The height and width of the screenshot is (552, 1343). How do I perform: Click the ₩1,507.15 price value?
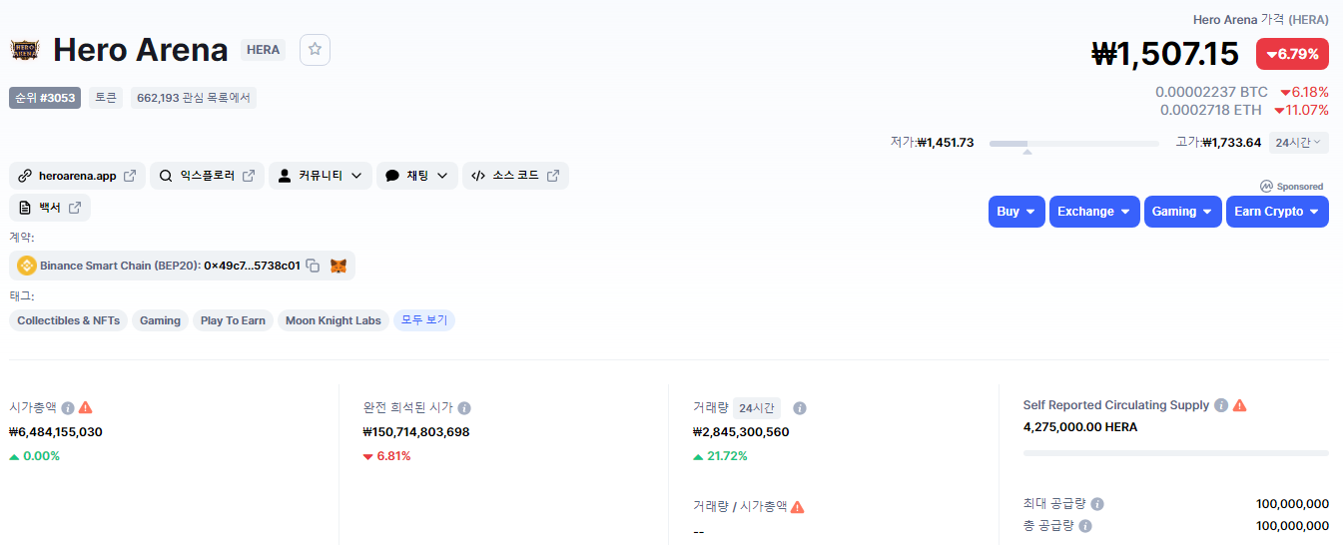[x=1165, y=54]
